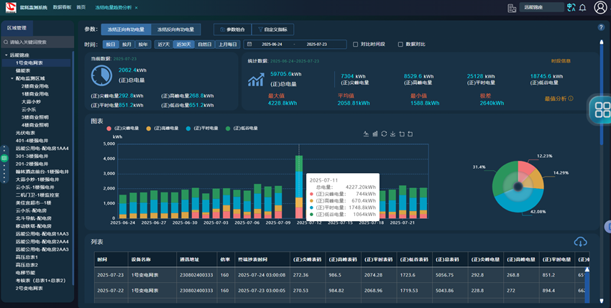Collapse the 配电监测区域 tree node
This screenshot has width=611, height=308.
pos(12,78)
